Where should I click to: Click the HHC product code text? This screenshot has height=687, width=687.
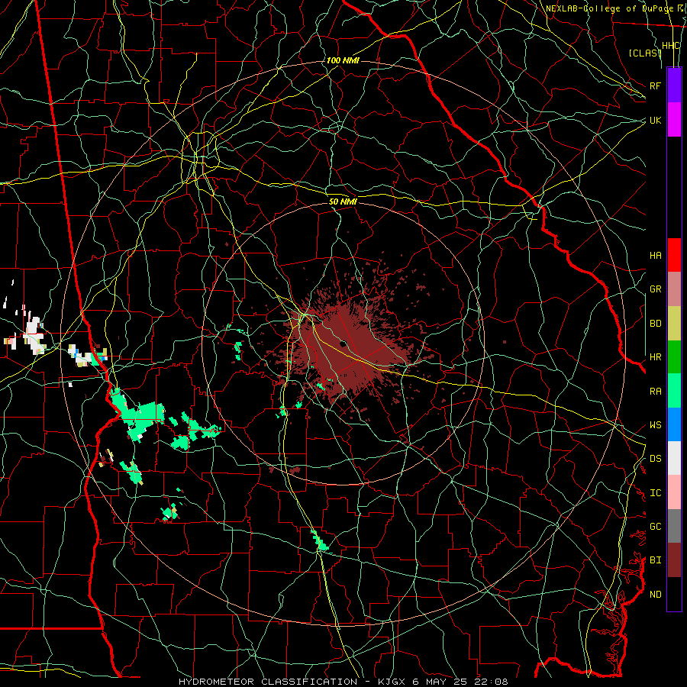click(x=671, y=46)
